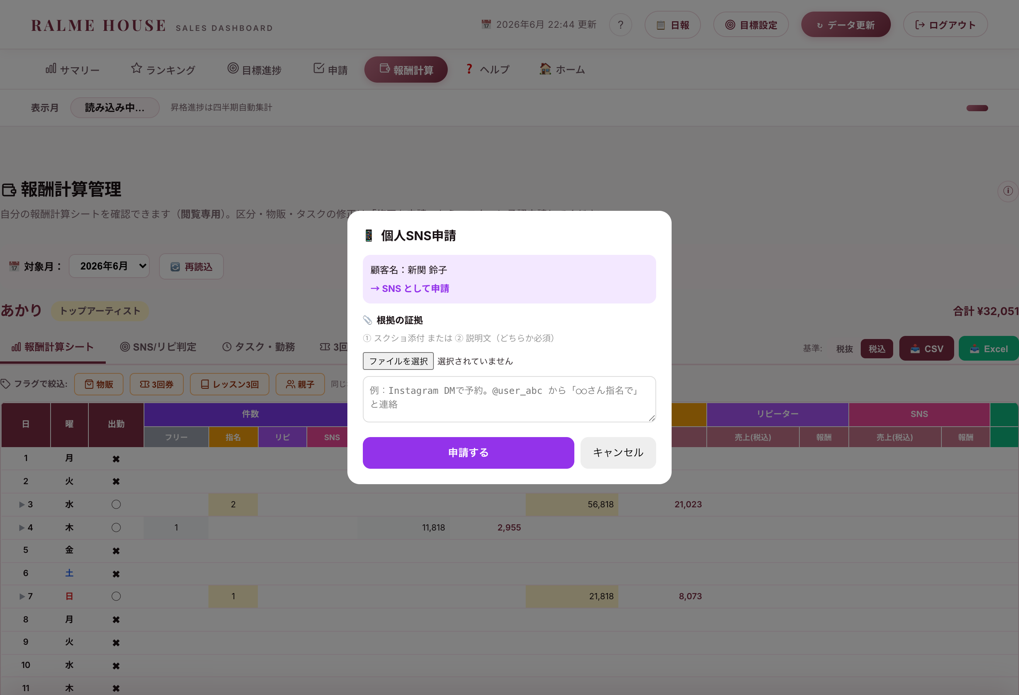
Task: Click the dark progress pill in the 表示月 bar
Action: [x=977, y=108]
